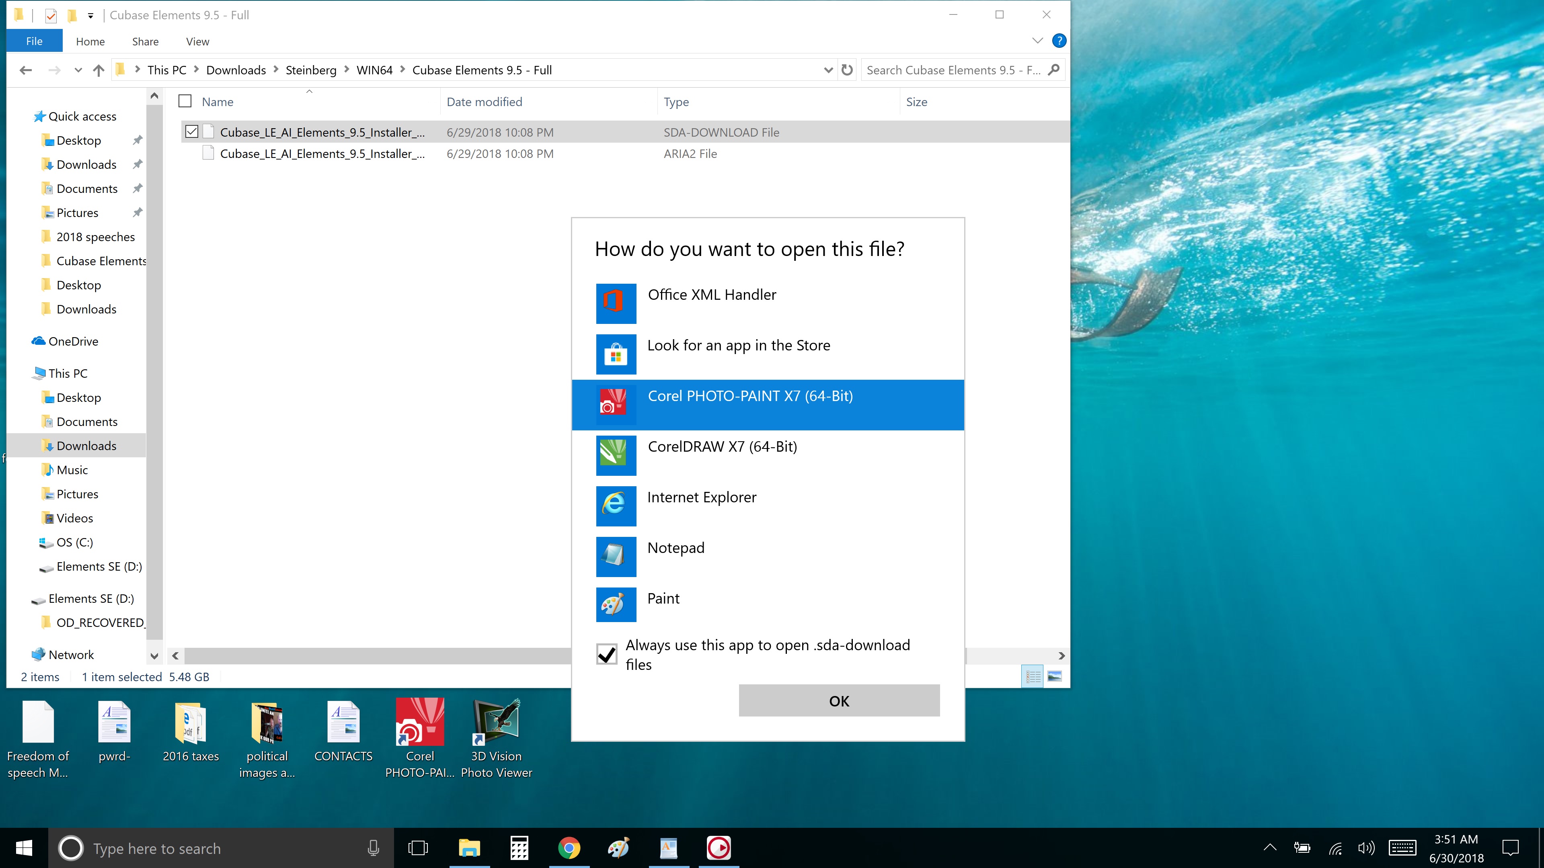Select the Store app icon in dialog
Screen dimensions: 1544x868
point(616,354)
